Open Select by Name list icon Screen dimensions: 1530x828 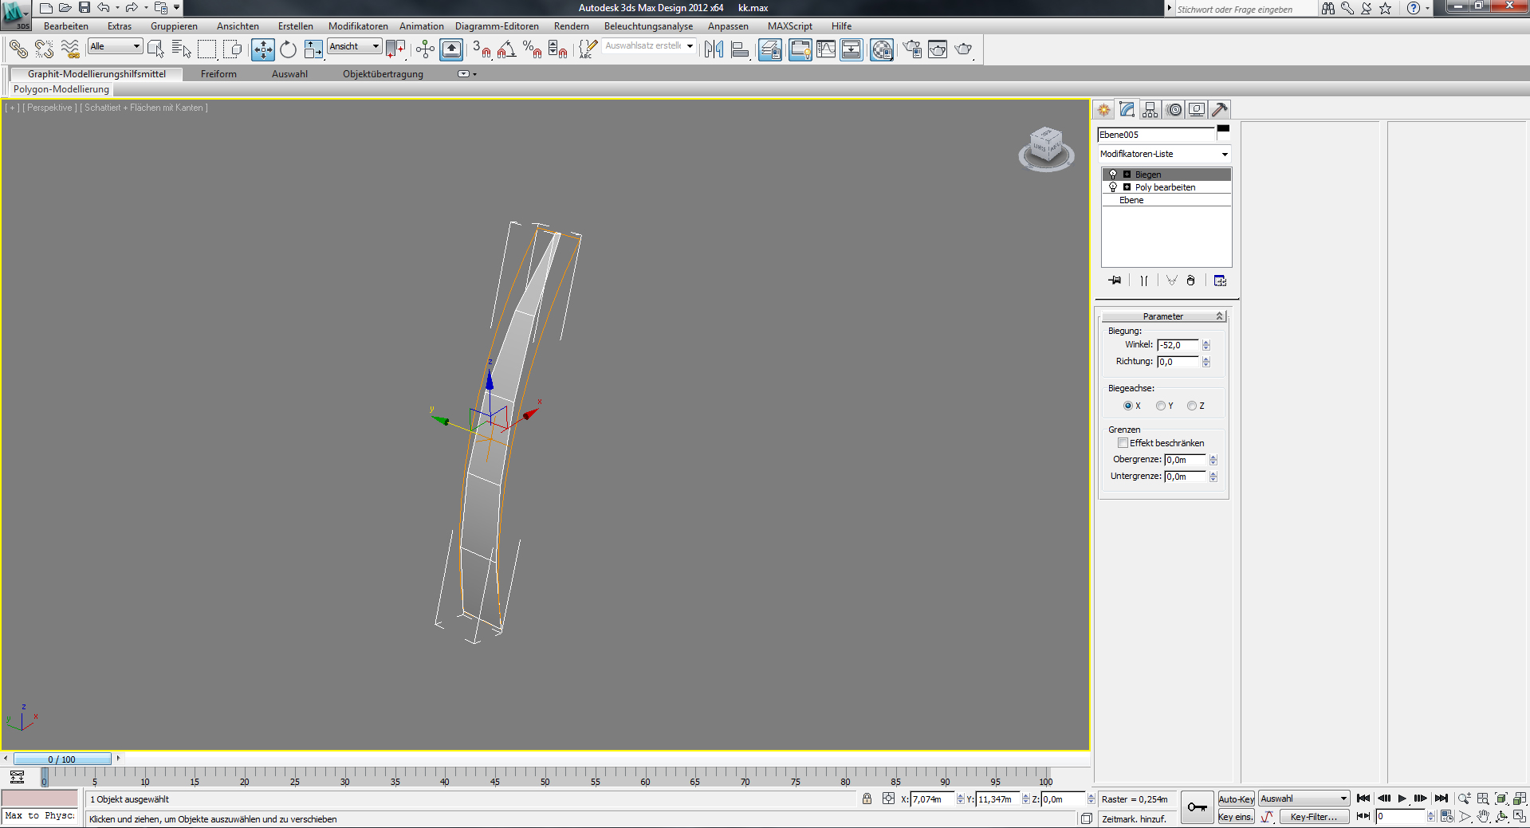pos(181,49)
